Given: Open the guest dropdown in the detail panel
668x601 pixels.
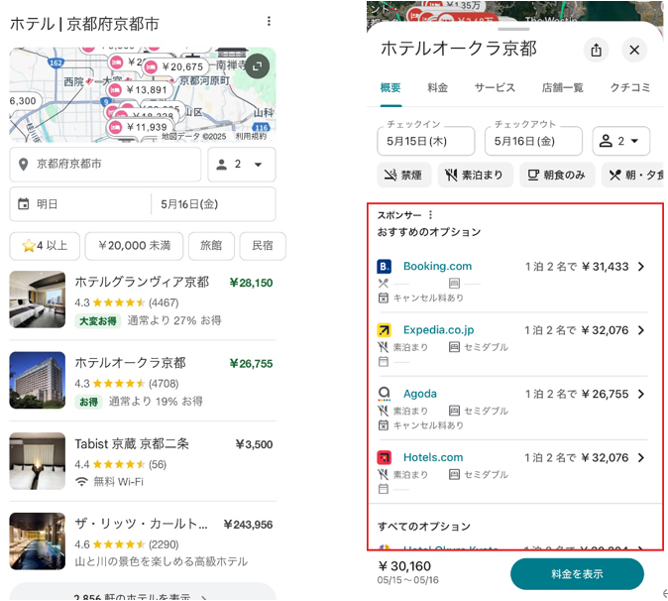Looking at the screenshot, I should (621, 141).
